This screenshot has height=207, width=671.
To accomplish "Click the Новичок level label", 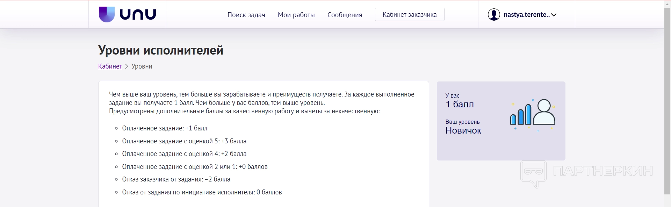I will (x=463, y=130).
